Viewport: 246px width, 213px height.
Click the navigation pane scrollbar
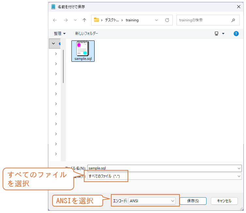63,67
